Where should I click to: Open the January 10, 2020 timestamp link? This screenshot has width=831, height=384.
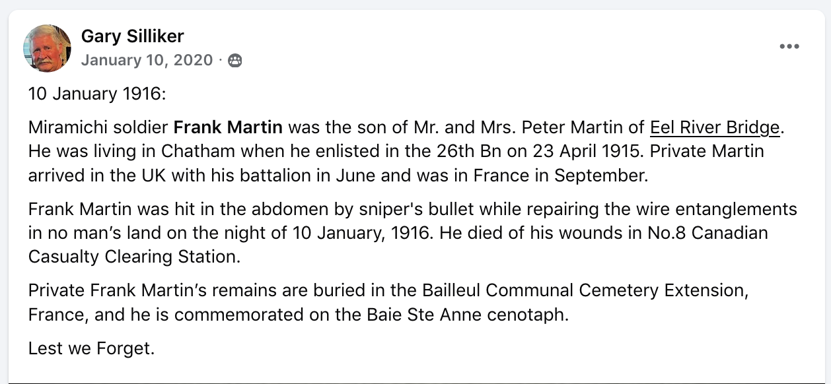[147, 61]
